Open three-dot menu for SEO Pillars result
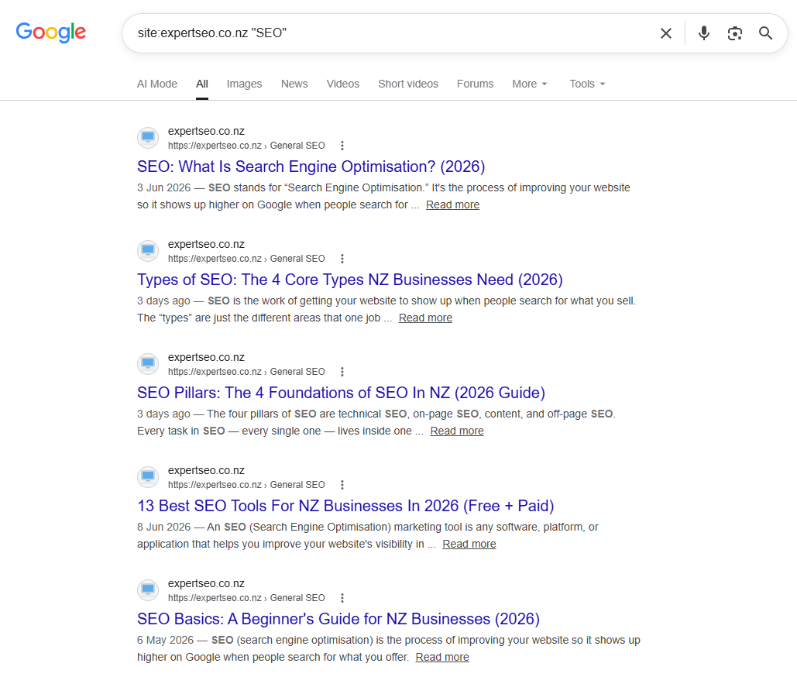The width and height of the screenshot is (797, 677). pyautogui.click(x=342, y=372)
